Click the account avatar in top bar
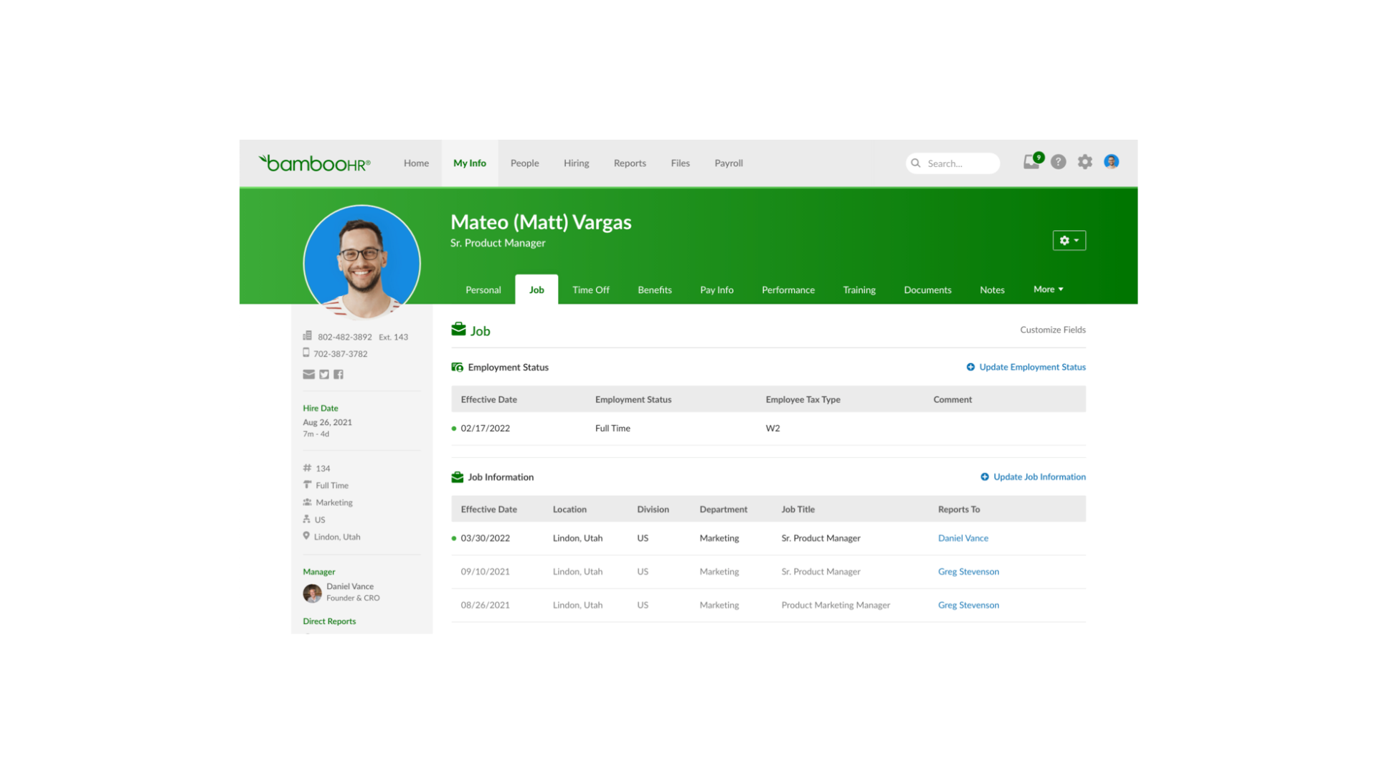This screenshot has width=1377, height=774. click(x=1111, y=162)
